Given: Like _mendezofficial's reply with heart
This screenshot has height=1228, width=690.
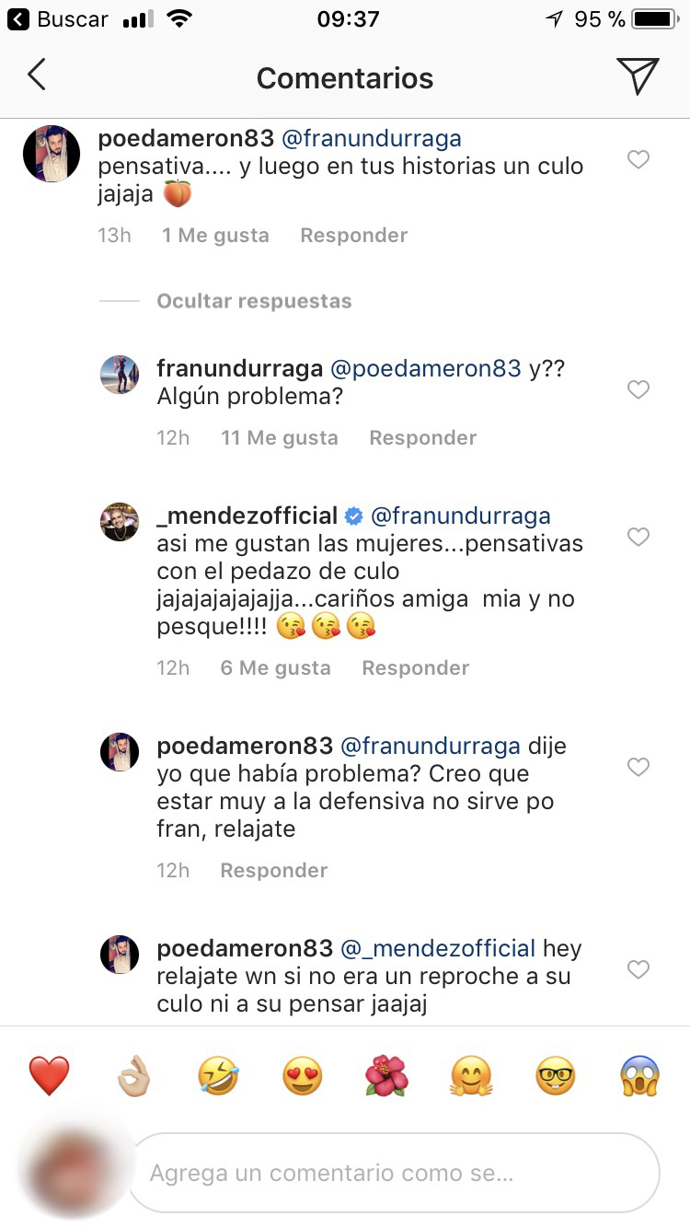Looking at the screenshot, I should point(638,537).
